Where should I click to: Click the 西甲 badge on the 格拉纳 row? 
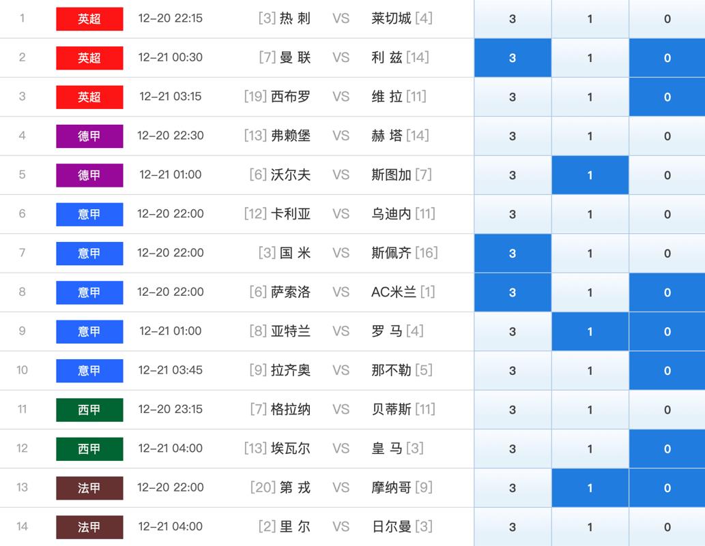(x=89, y=410)
